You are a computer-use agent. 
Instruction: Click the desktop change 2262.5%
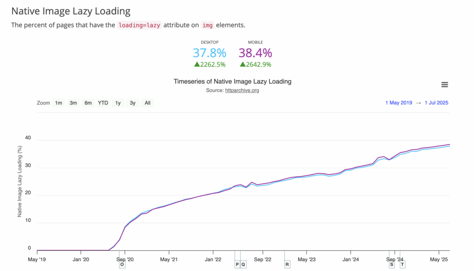(210, 64)
